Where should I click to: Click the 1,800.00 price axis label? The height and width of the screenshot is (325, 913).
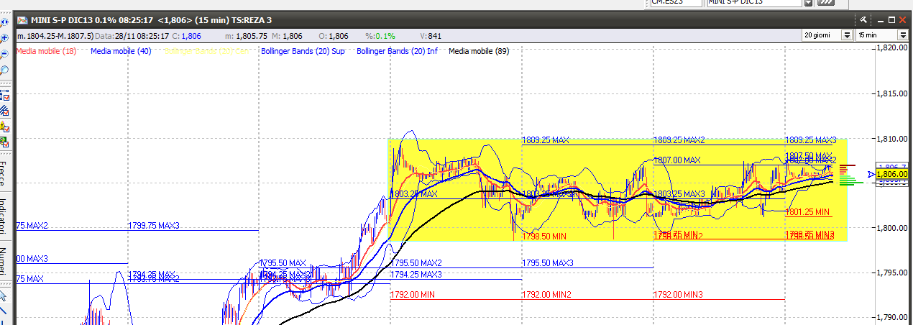click(x=892, y=228)
